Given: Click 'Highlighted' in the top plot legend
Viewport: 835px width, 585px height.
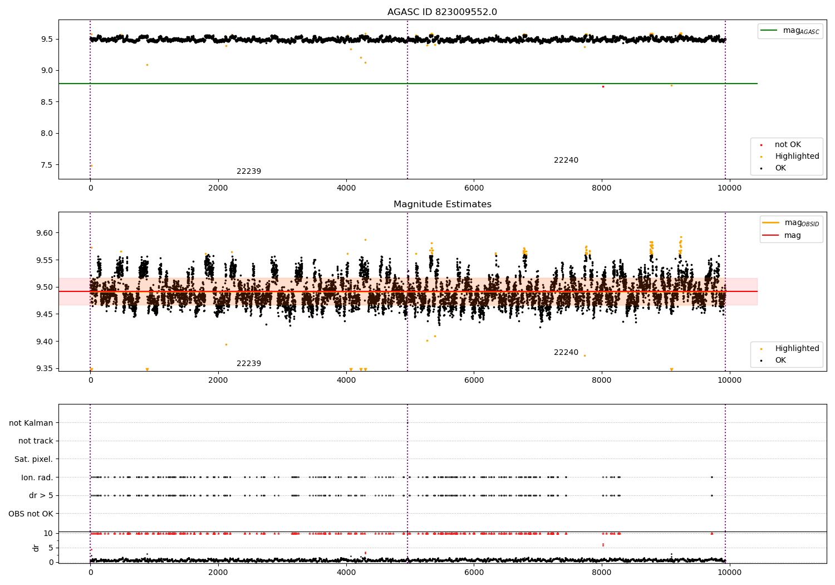Looking at the screenshot, I should 797,157.
